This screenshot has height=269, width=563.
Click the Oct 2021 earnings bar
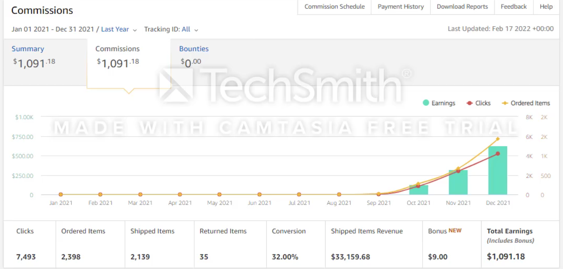click(x=418, y=190)
